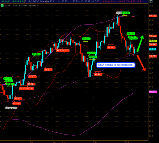
Task: Click the yellow 94.05 price axis bubble
Action: tap(152, 41)
